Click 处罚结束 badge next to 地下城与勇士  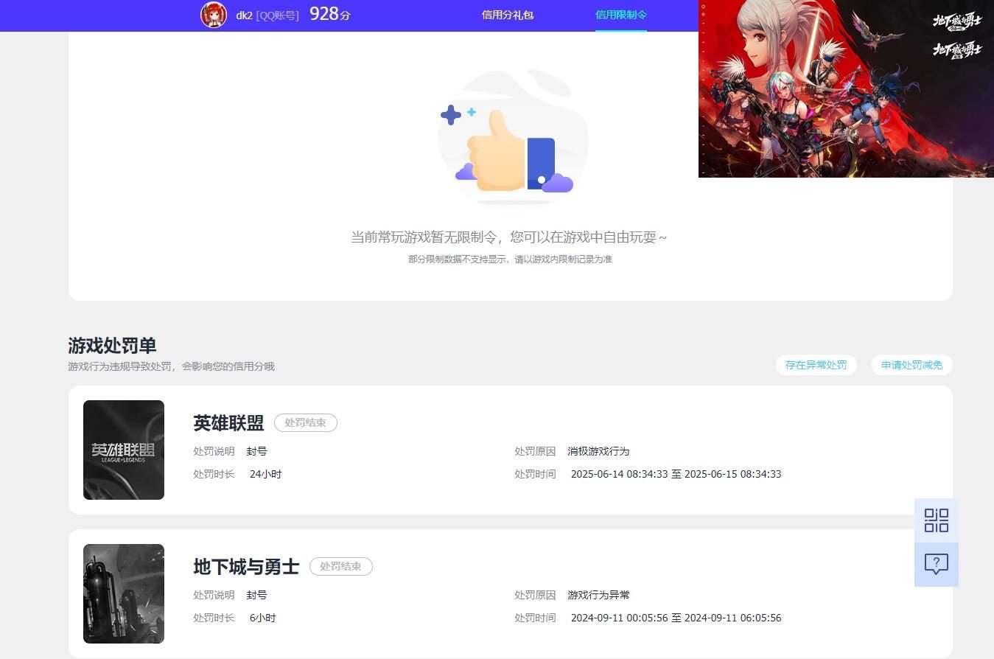(x=341, y=567)
